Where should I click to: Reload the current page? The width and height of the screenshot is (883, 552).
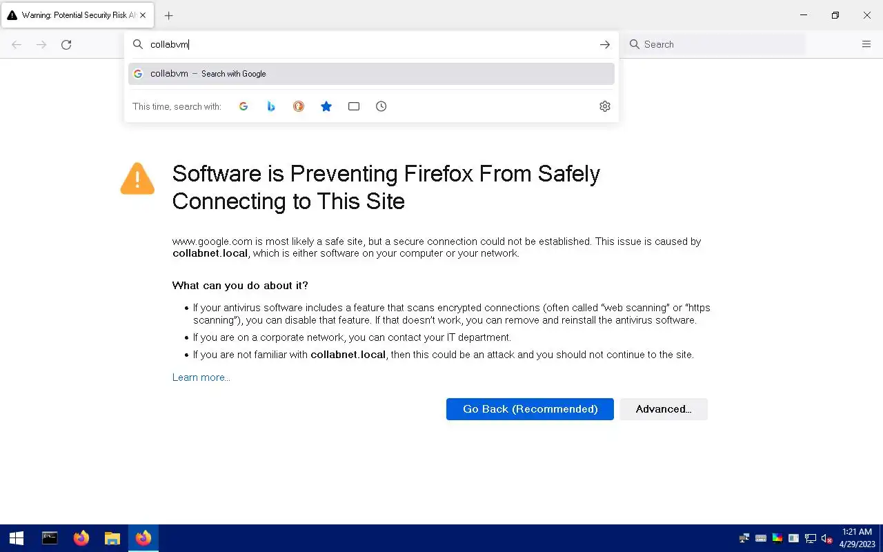point(66,44)
